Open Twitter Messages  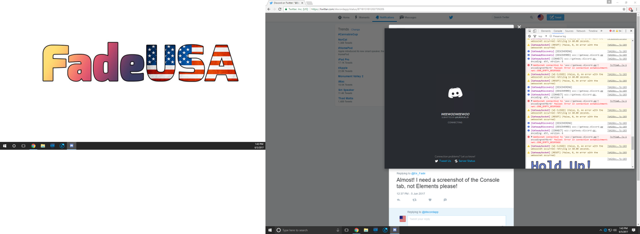[x=408, y=18]
